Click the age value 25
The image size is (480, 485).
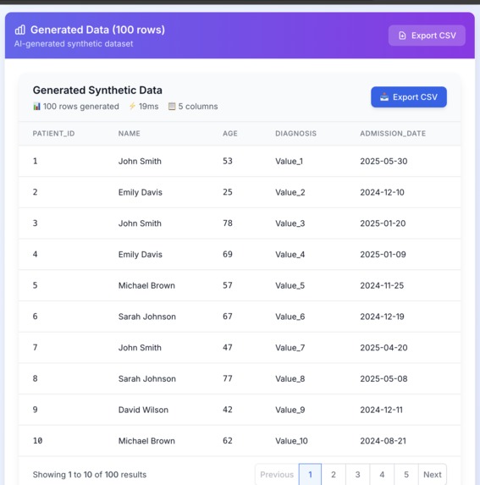click(228, 192)
